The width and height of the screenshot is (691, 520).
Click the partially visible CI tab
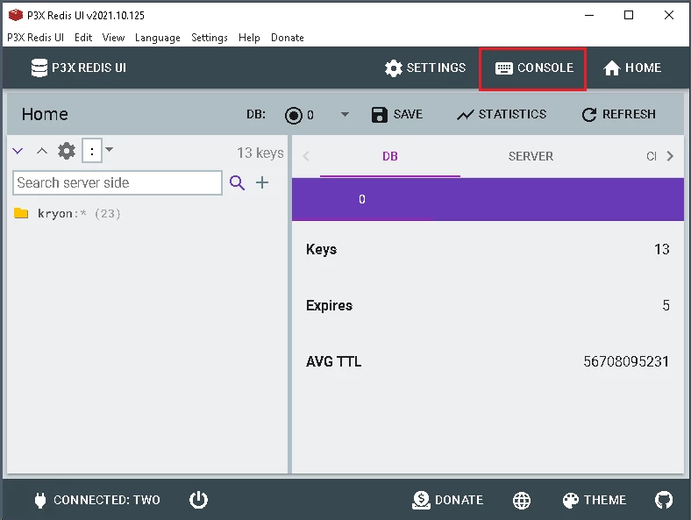pos(652,156)
